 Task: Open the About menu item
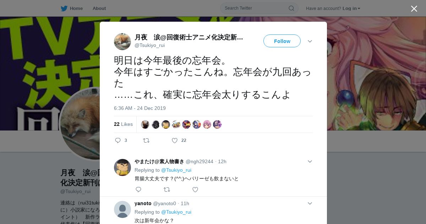click(99, 8)
